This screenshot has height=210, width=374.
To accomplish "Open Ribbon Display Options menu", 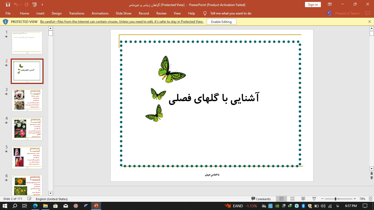I will click(x=330, y=4).
